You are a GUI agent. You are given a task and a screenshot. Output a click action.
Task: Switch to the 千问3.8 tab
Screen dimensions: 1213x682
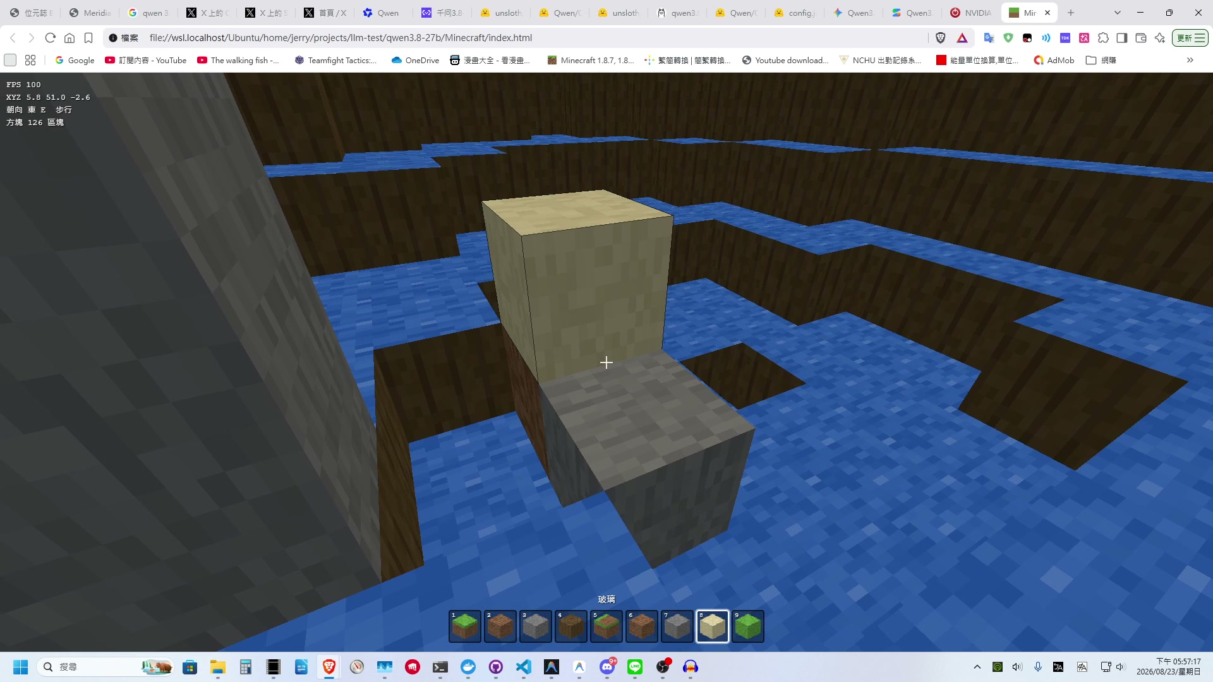click(442, 13)
